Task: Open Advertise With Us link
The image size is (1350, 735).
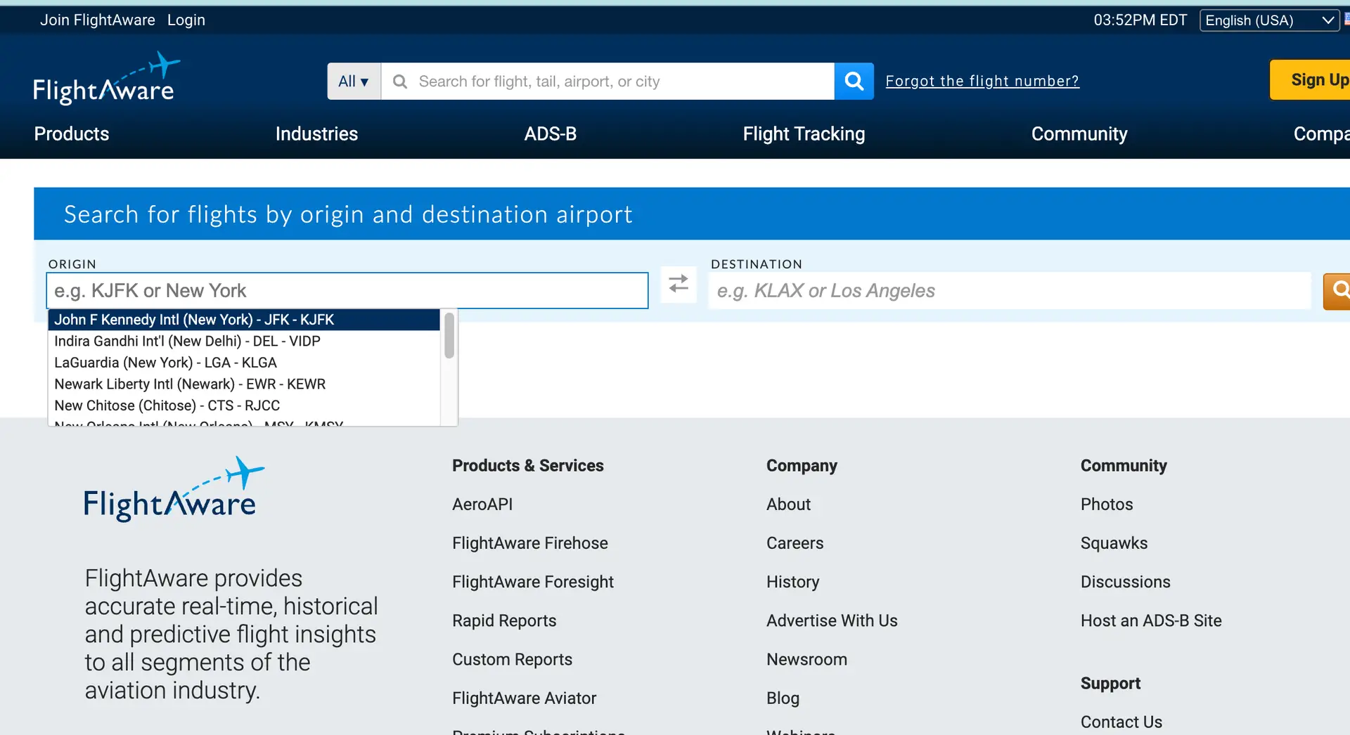Action: pos(832,620)
